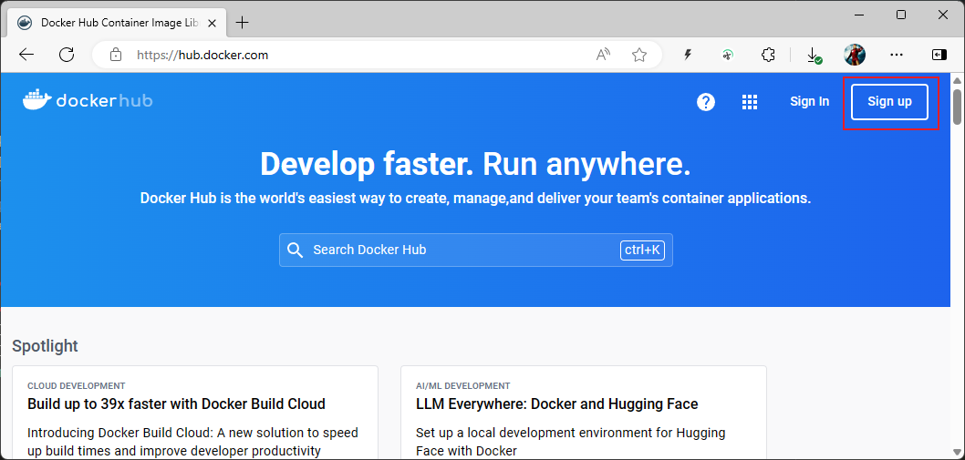
Task: Open the Downloads icon in toolbar
Action: click(814, 55)
